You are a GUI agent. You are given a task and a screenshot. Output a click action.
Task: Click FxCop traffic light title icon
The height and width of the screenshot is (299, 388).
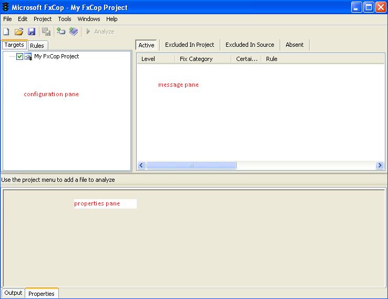coord(5,7)
